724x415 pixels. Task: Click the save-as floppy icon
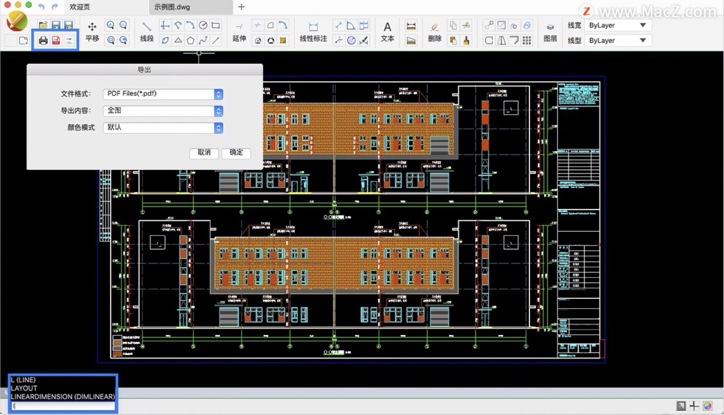click(69, 25)
